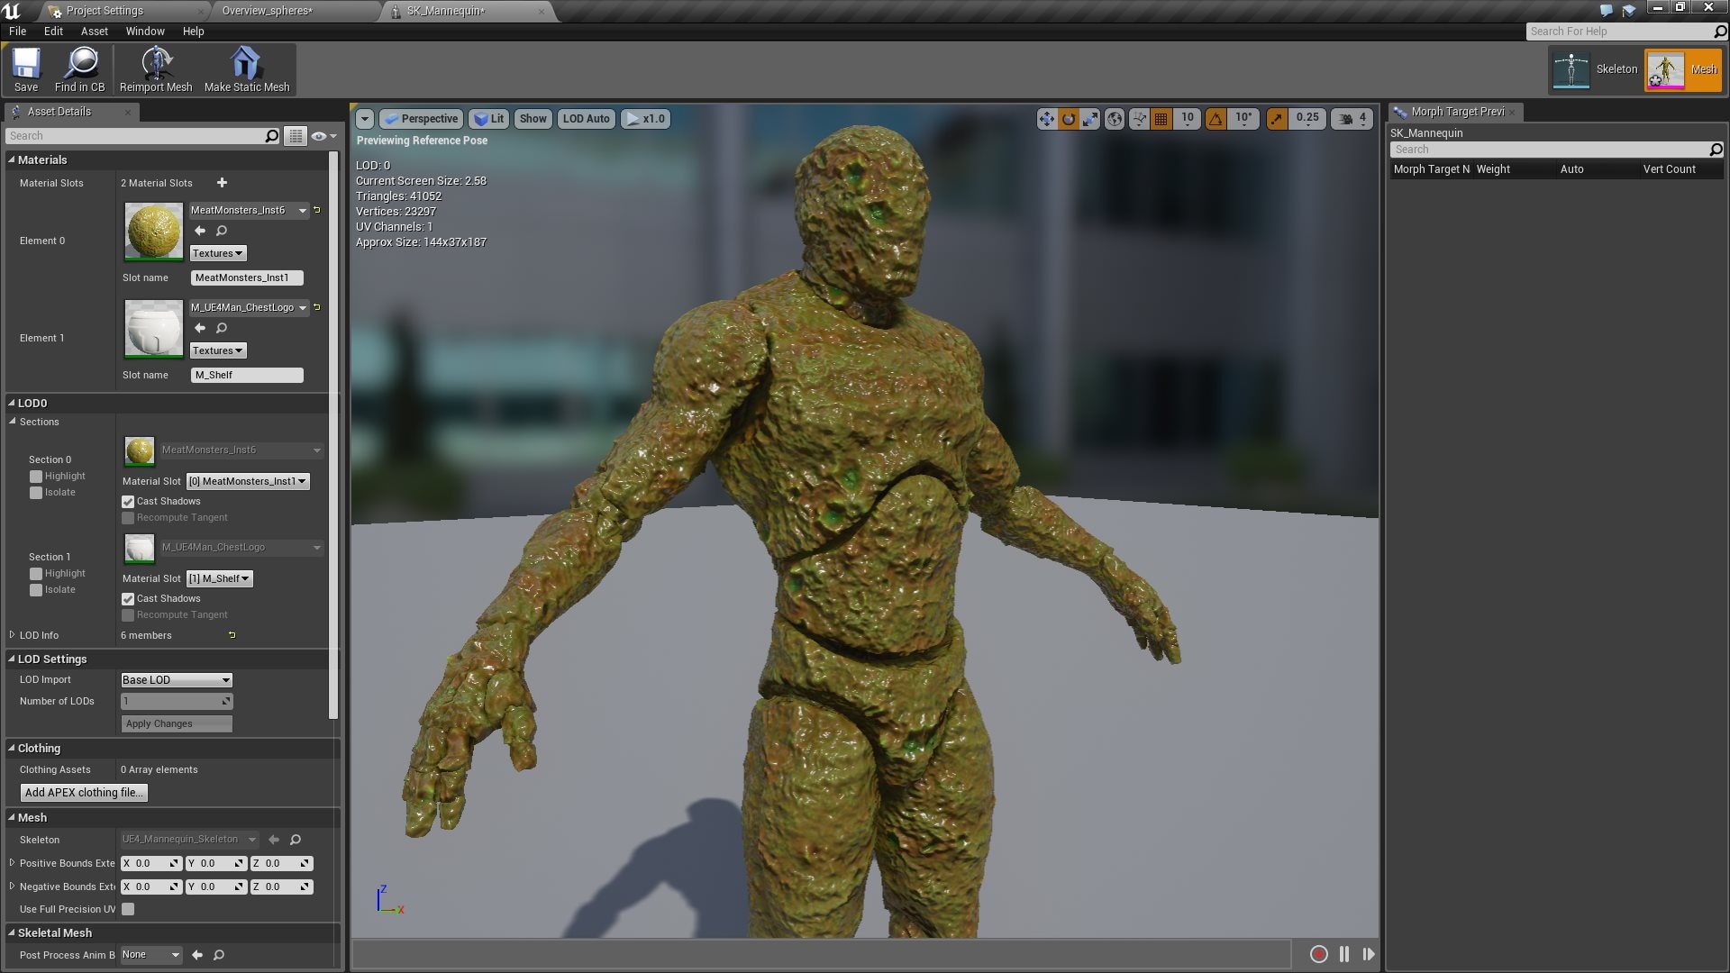The width and height of the screenshot is (1730, 973).
Task: Open the Perspective view dropdown
Action: [421, 118]
